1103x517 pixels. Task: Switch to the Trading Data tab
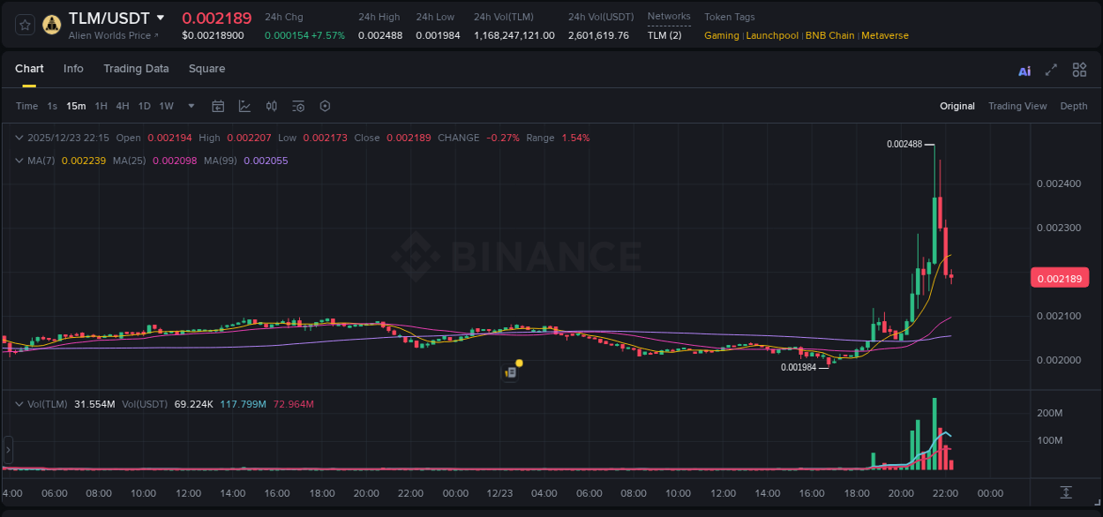tap(136, 69)
